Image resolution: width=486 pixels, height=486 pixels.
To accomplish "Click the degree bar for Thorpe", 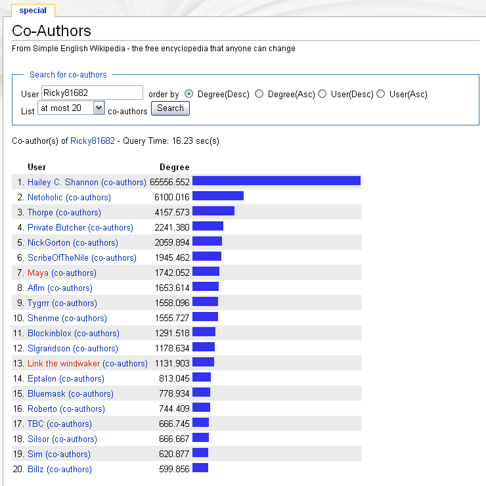I will tap(213, 211).
